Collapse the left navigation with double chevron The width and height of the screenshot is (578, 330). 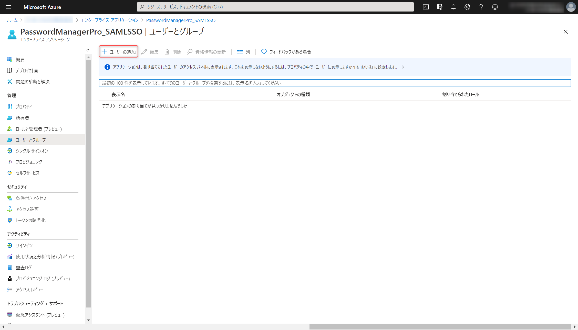click(88, 50)
